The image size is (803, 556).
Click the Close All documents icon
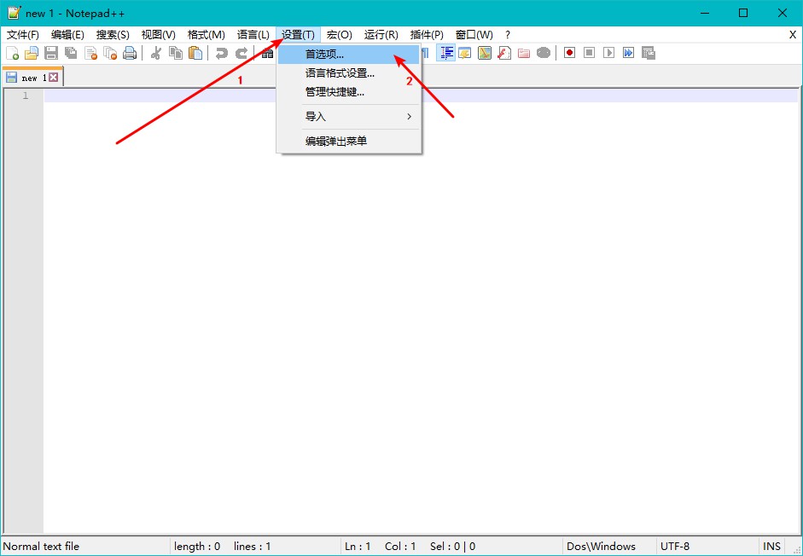110,53
